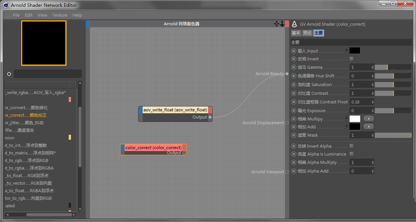This screenshot has width=416, height=222.
Task: Click the node search input field
Action: (x=48, y=74)
